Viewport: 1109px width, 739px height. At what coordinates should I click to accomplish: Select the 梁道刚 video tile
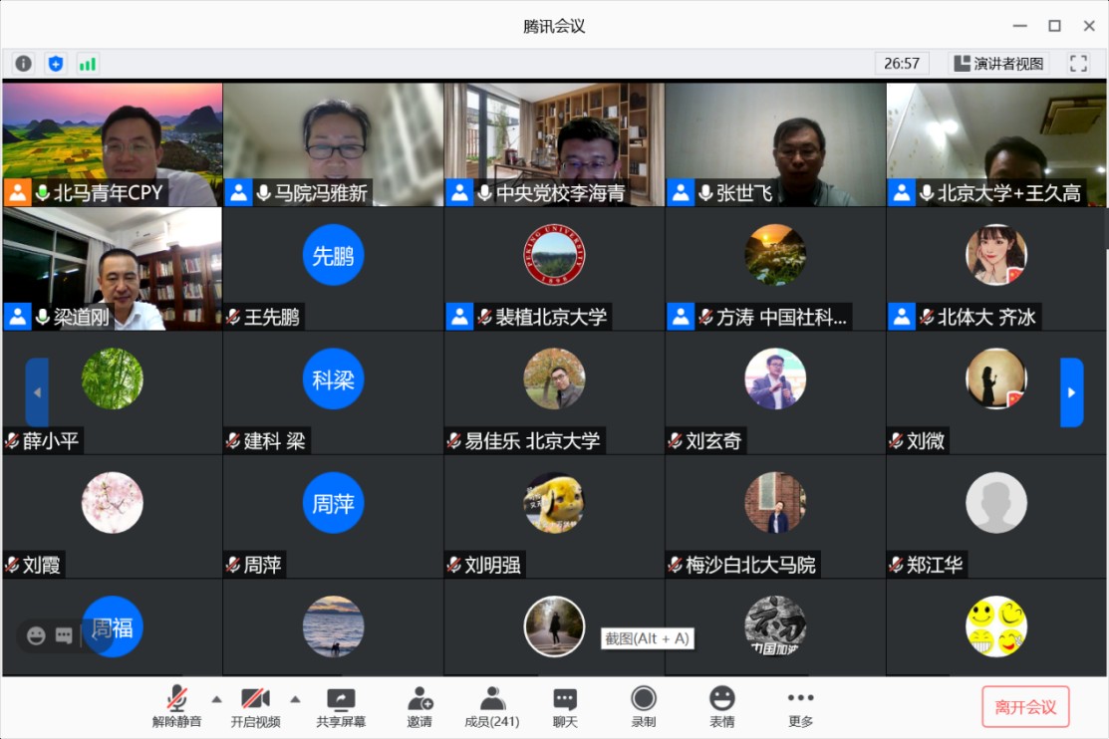point(112,269)
